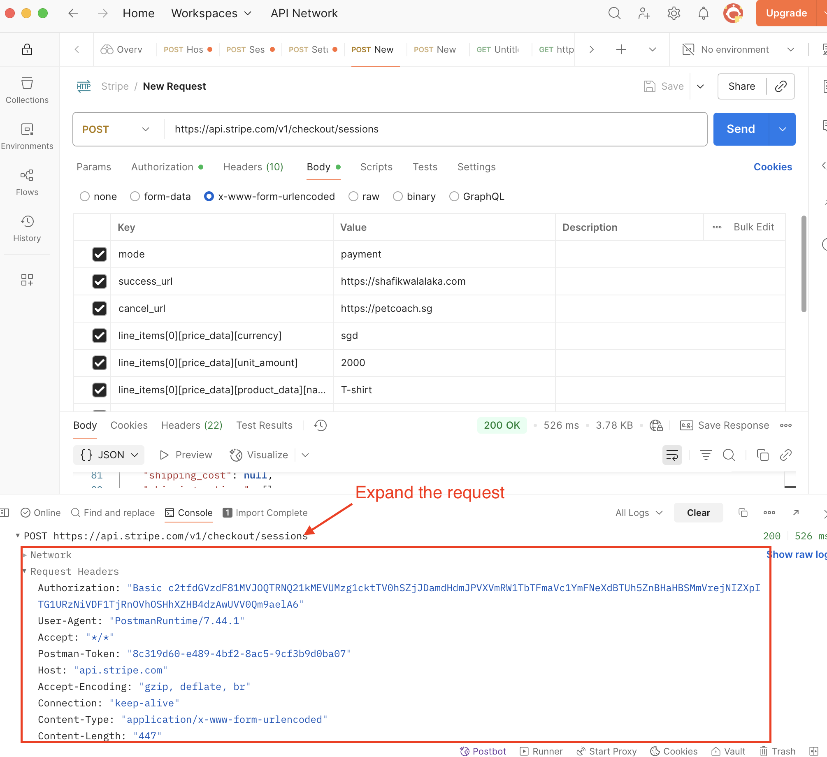The height and width of the screenshot is (757, 827).
Task: Open the Environments sidebar panel
Action: click(x=27, y=137)
